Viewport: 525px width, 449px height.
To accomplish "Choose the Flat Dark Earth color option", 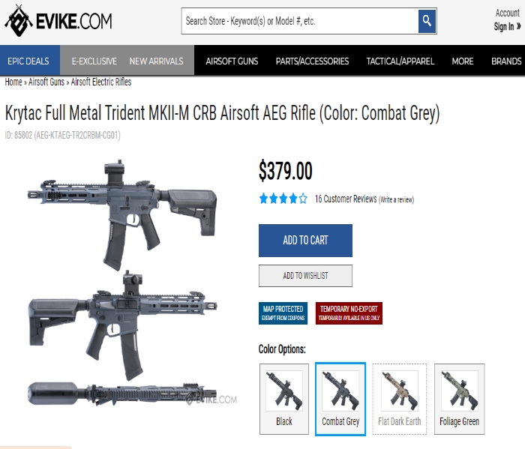I will [x=400, y=399].
